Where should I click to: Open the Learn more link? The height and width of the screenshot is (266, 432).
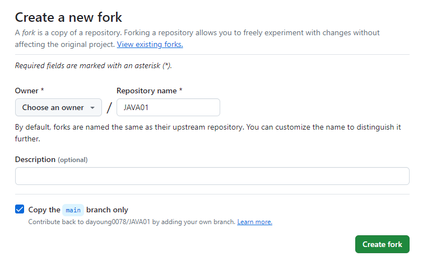pyautogui.click(x=254, y=222)
